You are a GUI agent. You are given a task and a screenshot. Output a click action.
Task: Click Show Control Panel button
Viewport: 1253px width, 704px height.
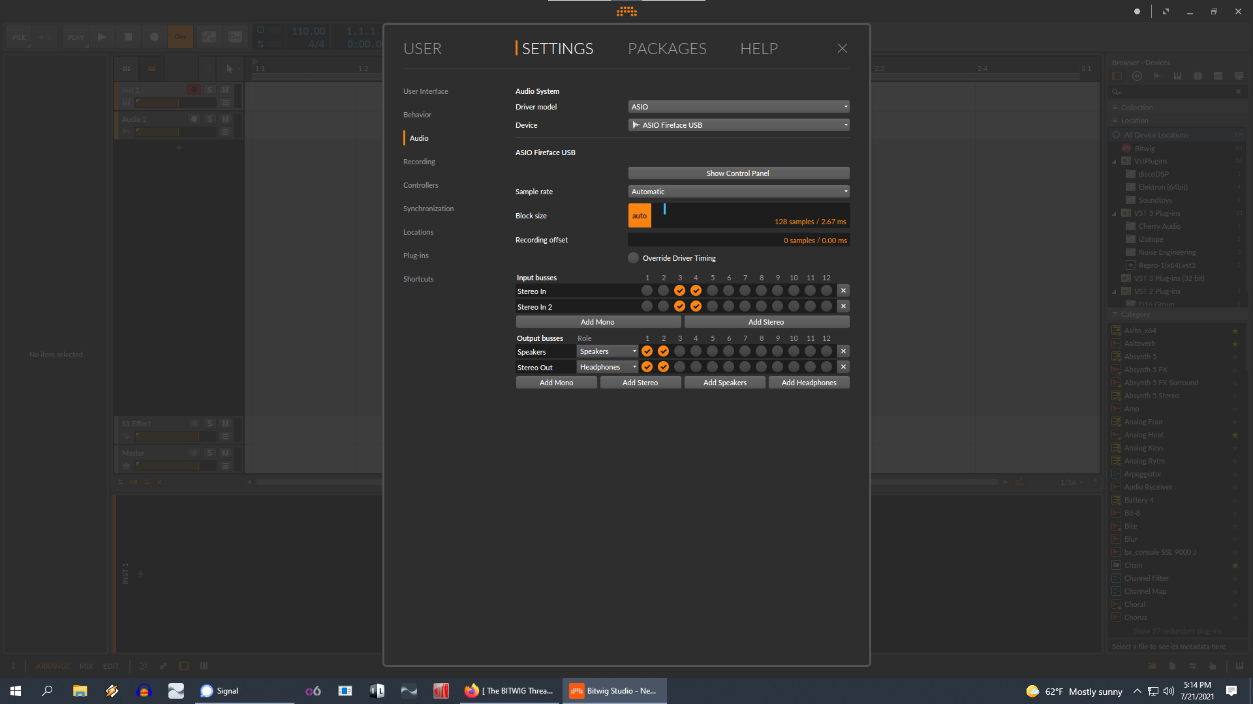[739, 173]
